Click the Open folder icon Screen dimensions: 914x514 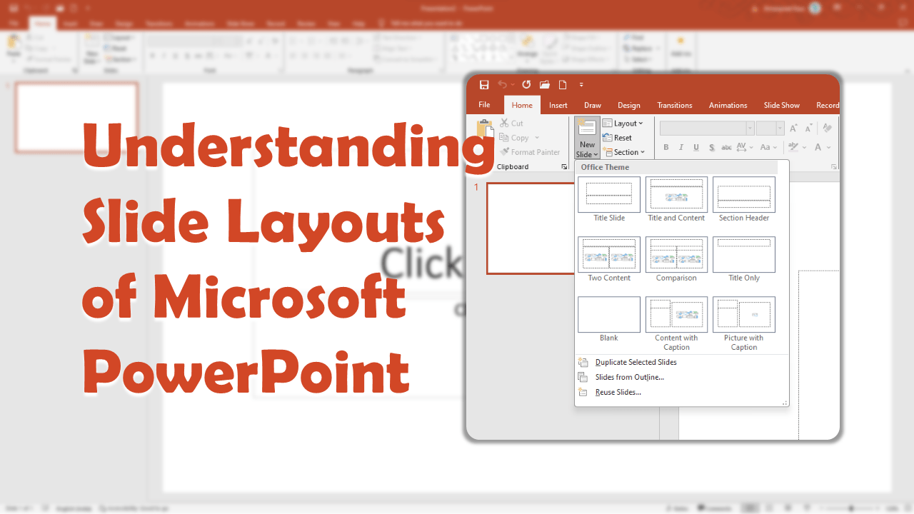(x=545, y=85)
